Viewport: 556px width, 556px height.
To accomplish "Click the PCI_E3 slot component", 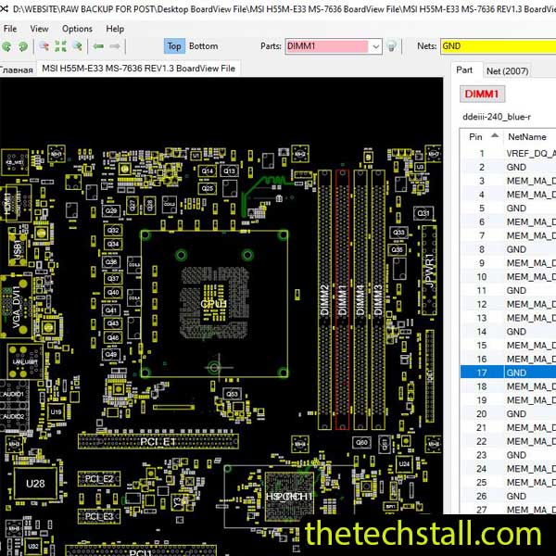I will coord(99,516).
